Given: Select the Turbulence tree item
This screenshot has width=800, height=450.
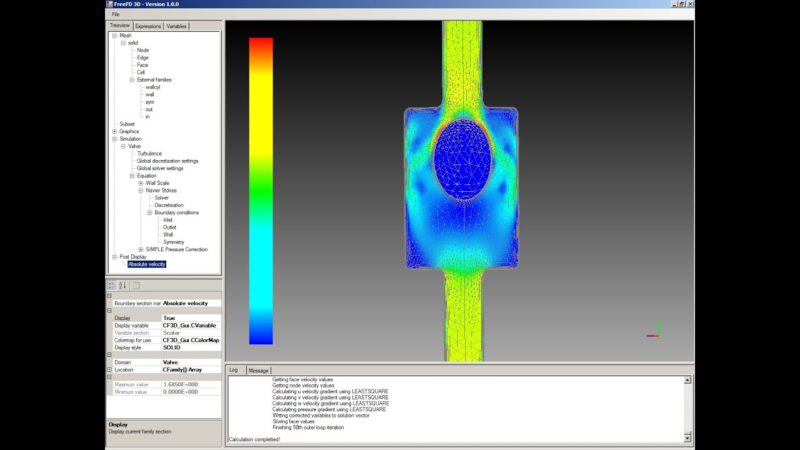Looking at the screenshot, I should (x=149, y=154).
